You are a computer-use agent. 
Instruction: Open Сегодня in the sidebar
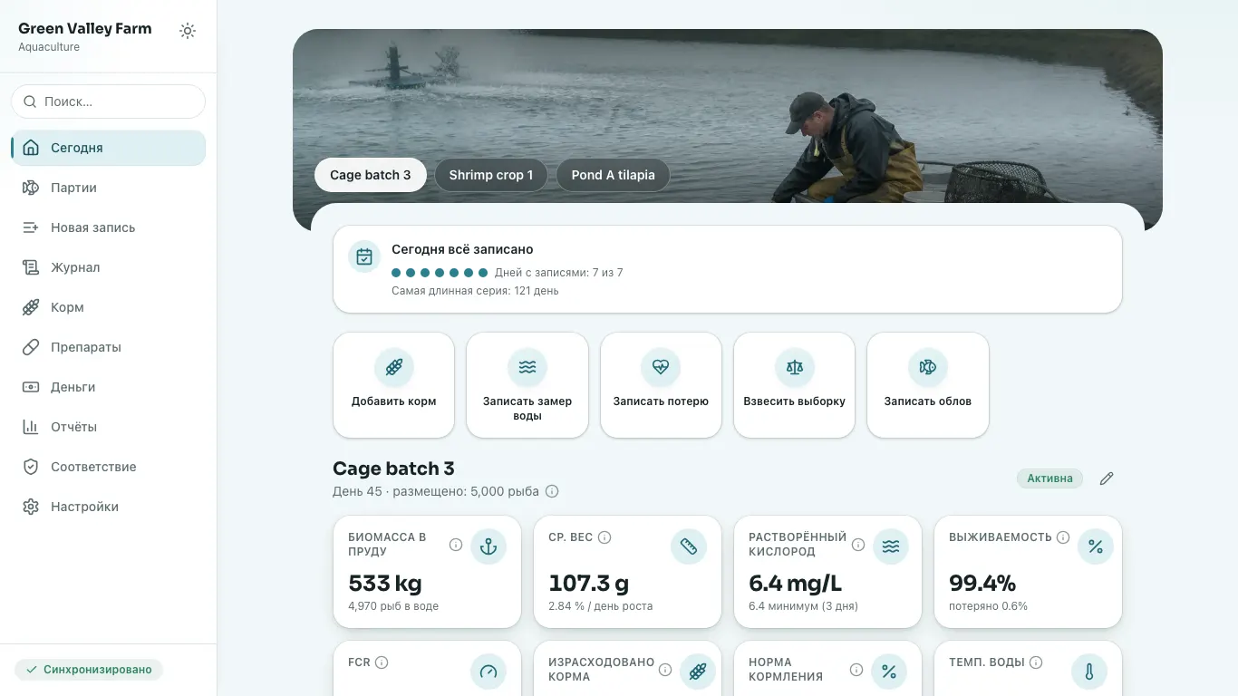109,148
